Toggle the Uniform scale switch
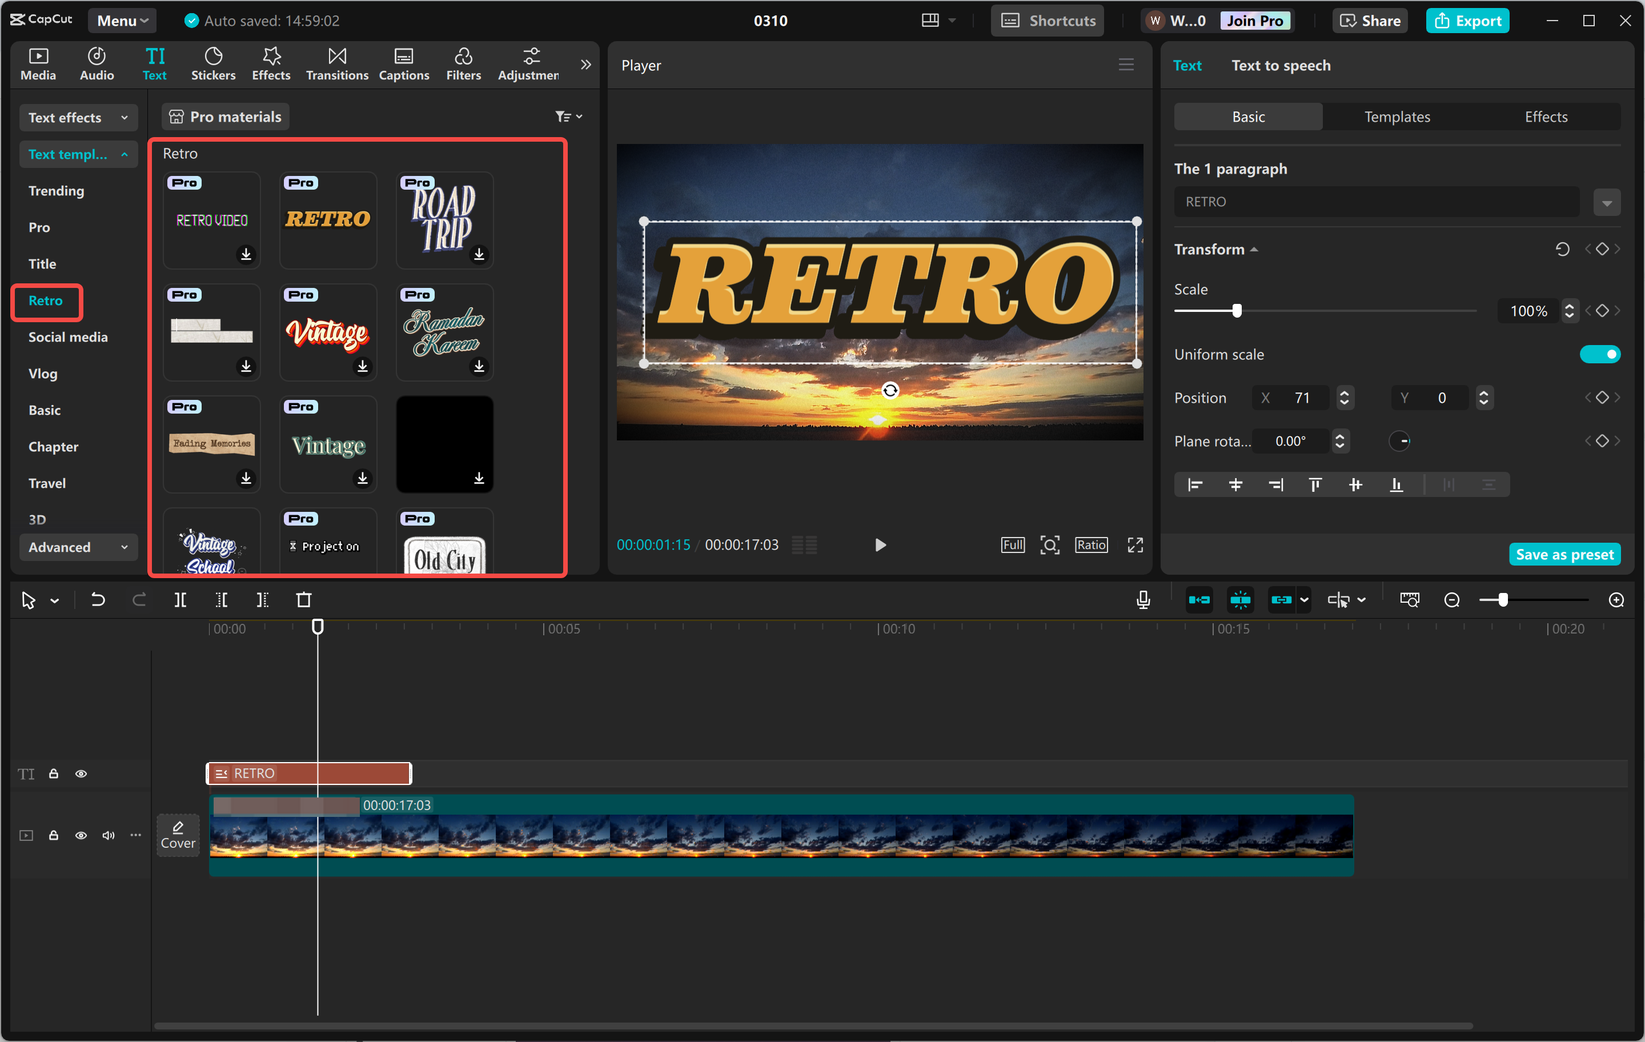The image size is (1645, 1042). coord(1599,354)
